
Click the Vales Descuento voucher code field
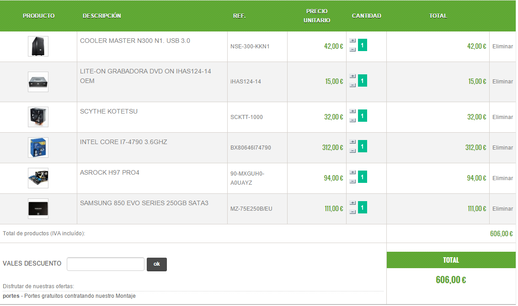pyautogui.click(x=106, y=264)
